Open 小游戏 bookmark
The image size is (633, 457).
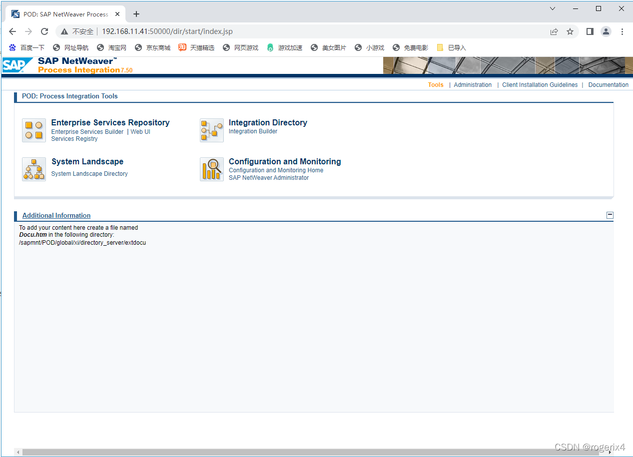coord(370,47)
